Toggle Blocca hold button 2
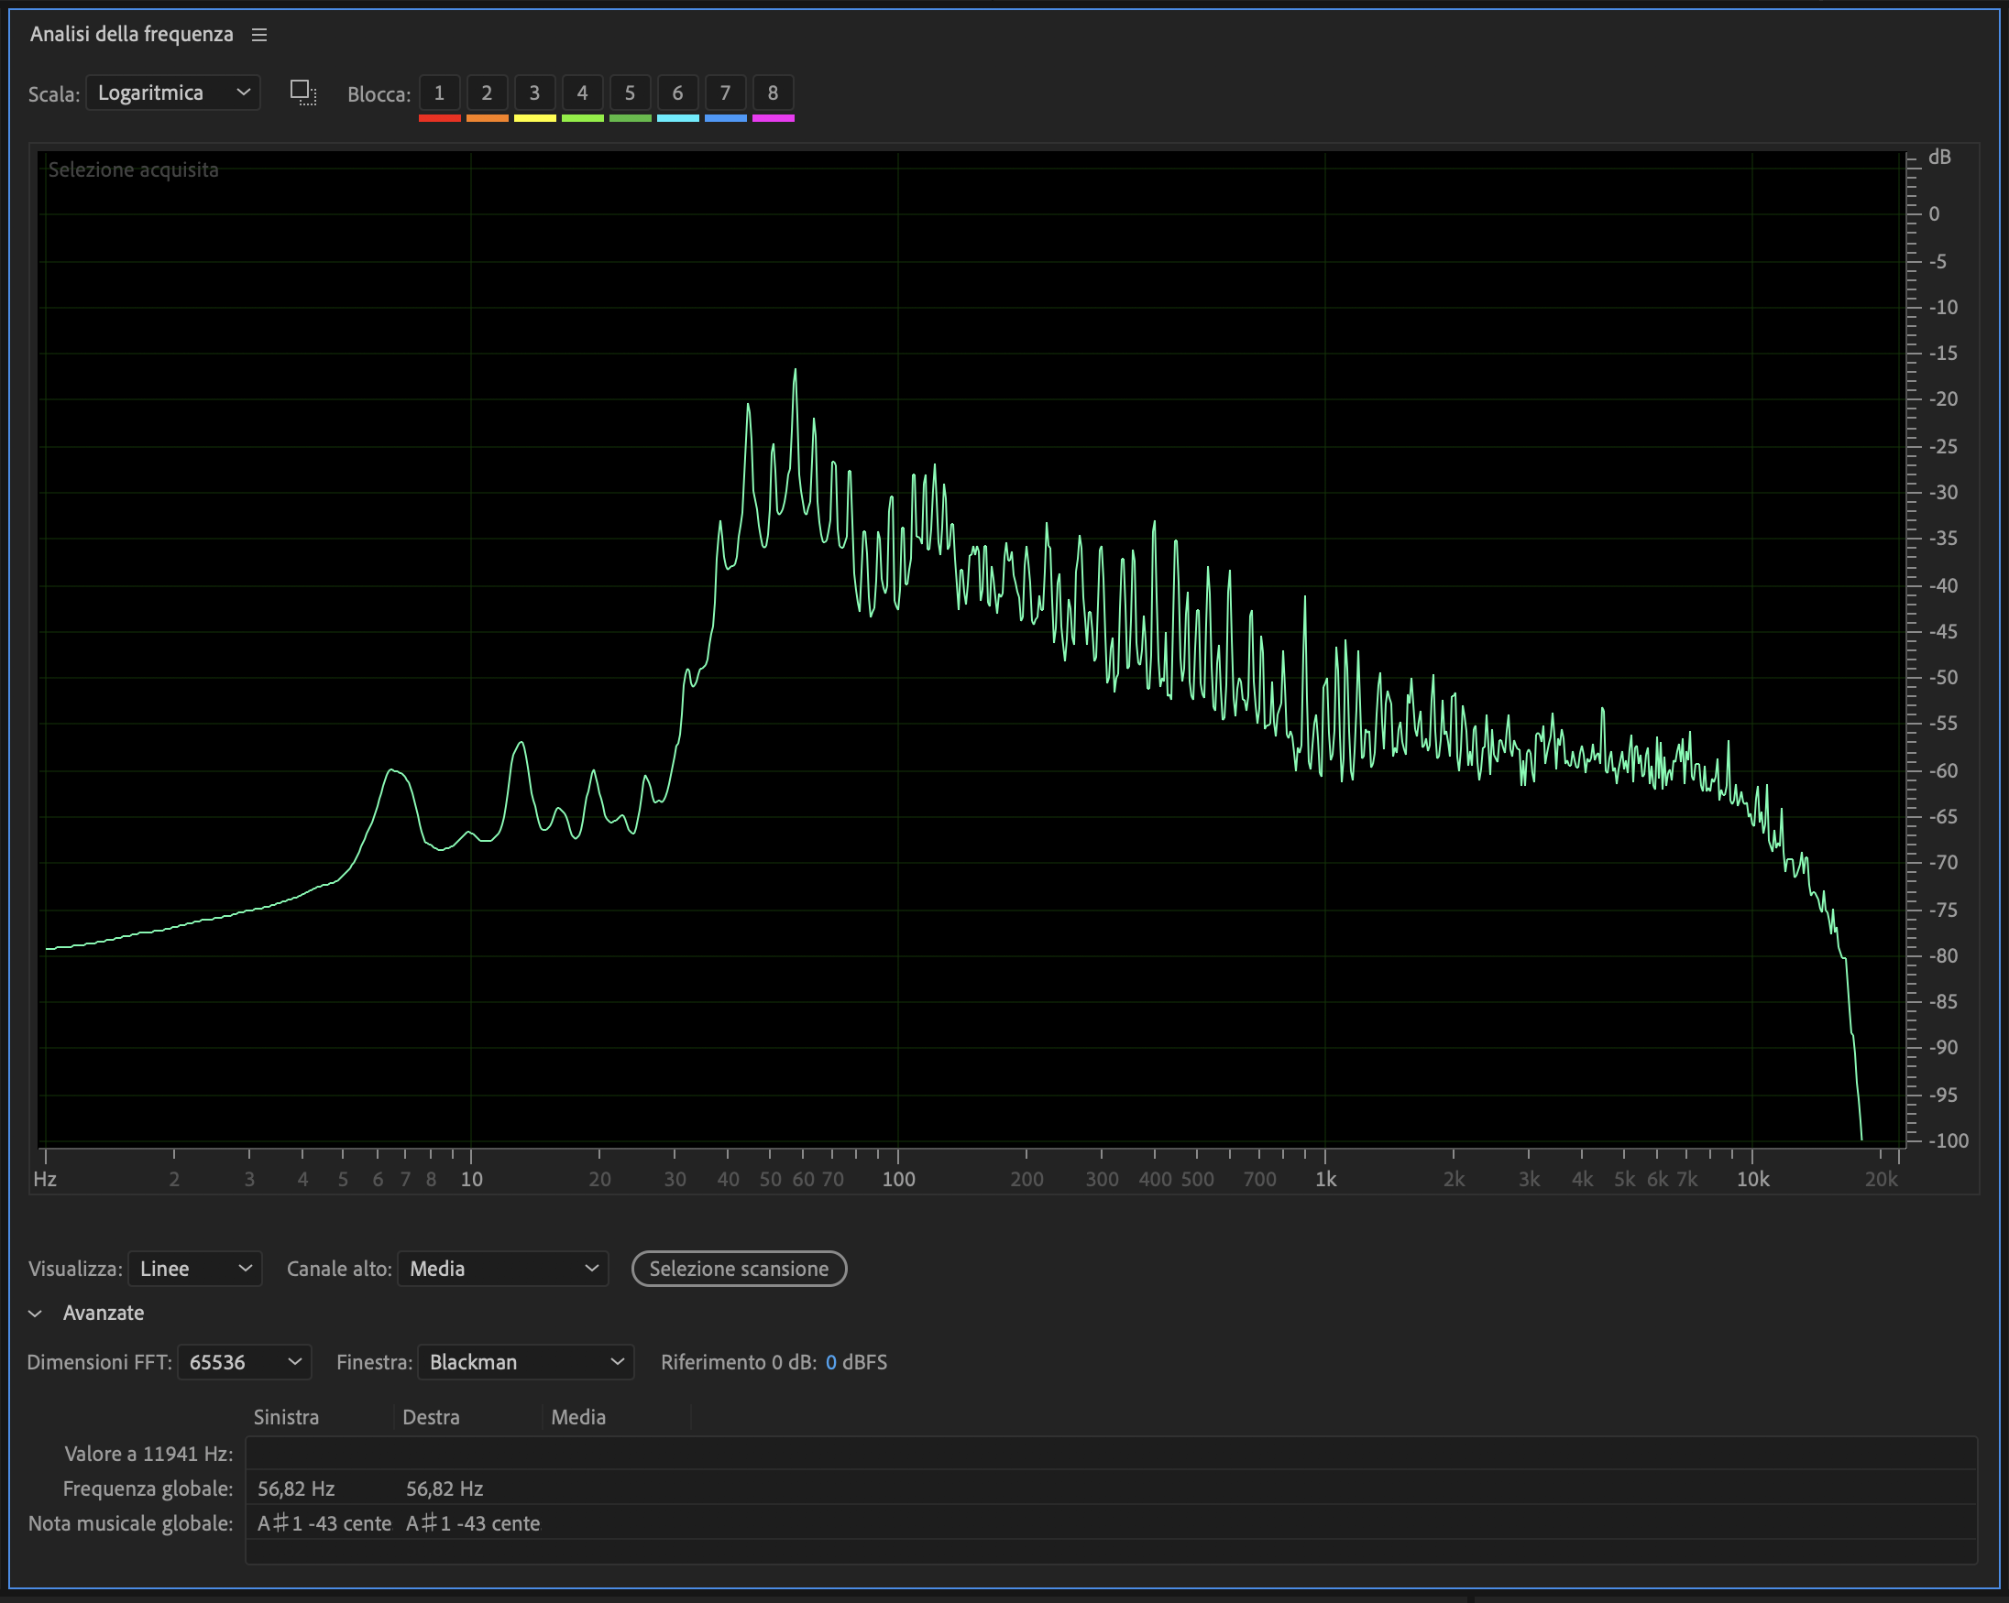Screen dimensions: 2009x1603 point(487,93)
